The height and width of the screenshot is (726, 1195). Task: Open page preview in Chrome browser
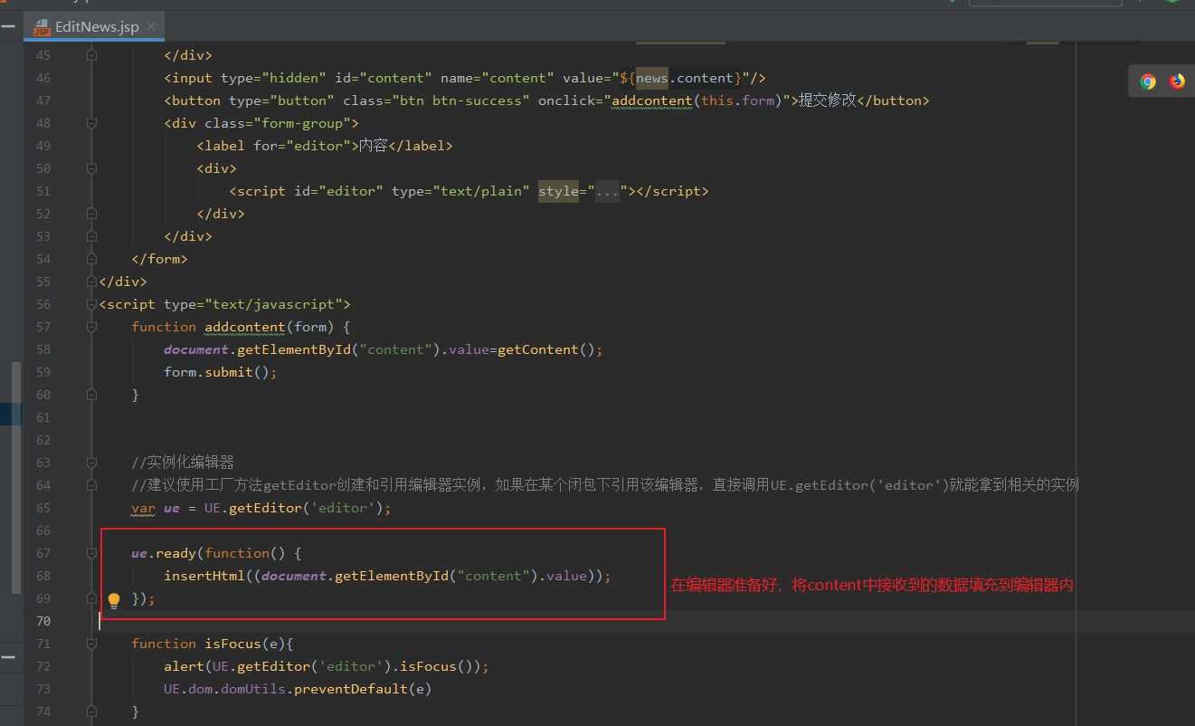1148,81
